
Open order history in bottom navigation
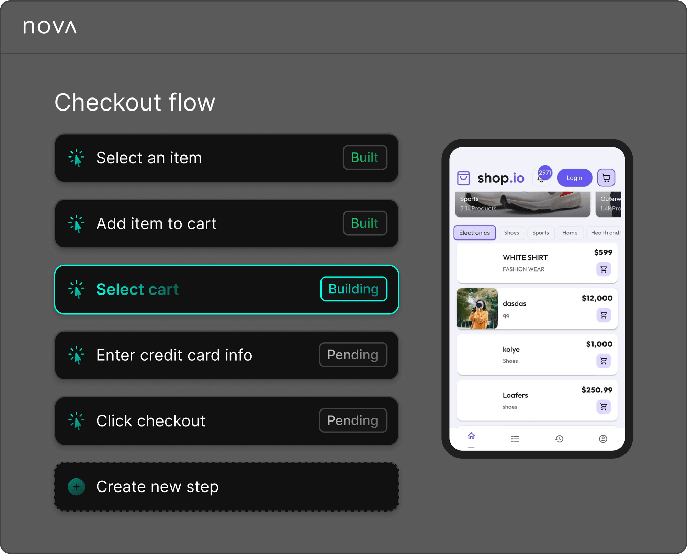[559, 439]
